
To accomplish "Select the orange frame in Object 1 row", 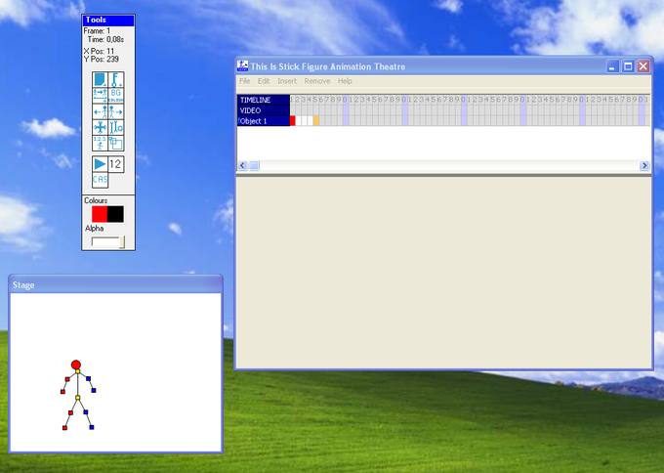I will tap(316, 121).
